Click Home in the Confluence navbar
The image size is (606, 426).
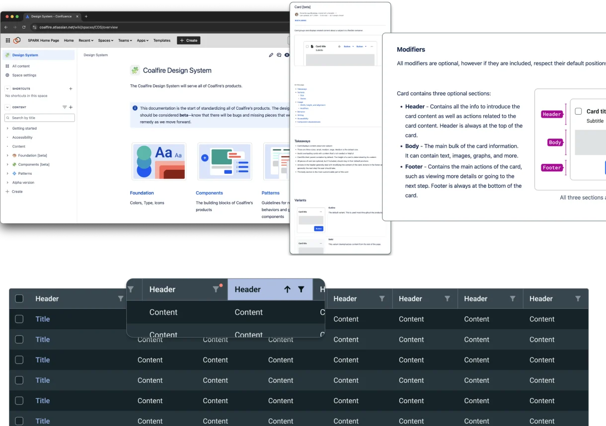(x=69, y=41)
